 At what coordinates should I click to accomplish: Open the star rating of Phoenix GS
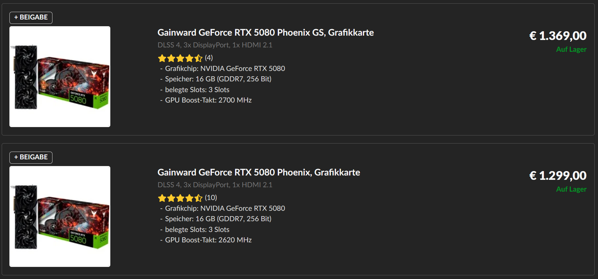click(180, 58)
